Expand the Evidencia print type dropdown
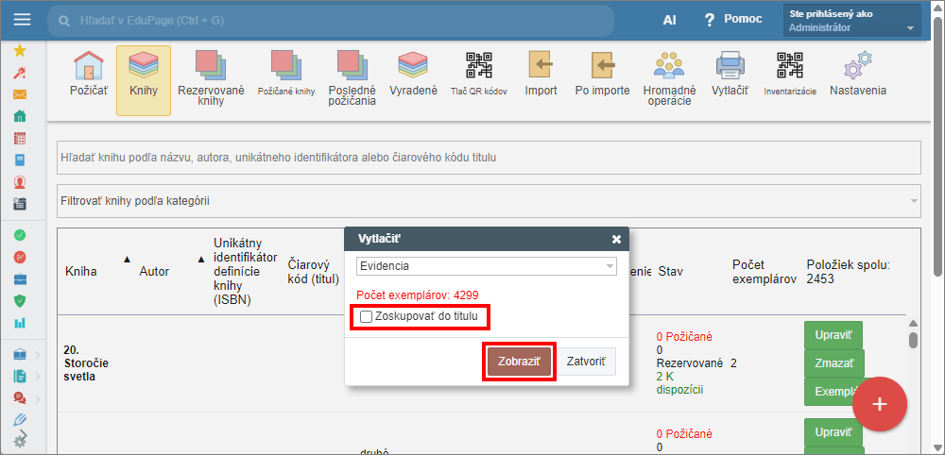 (487, 266)
